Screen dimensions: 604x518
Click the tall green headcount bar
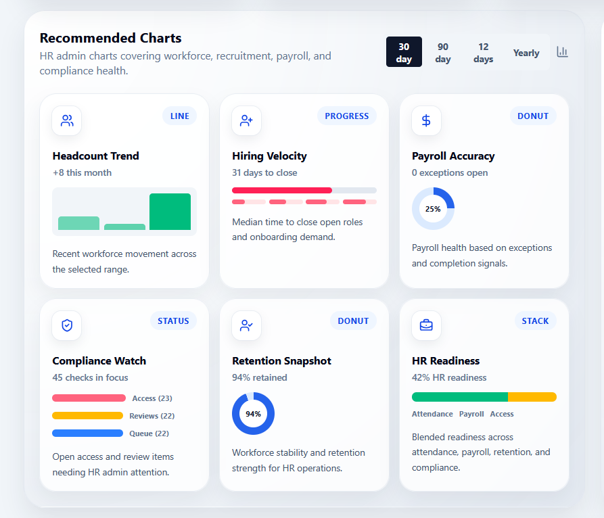tap(170, 212)
